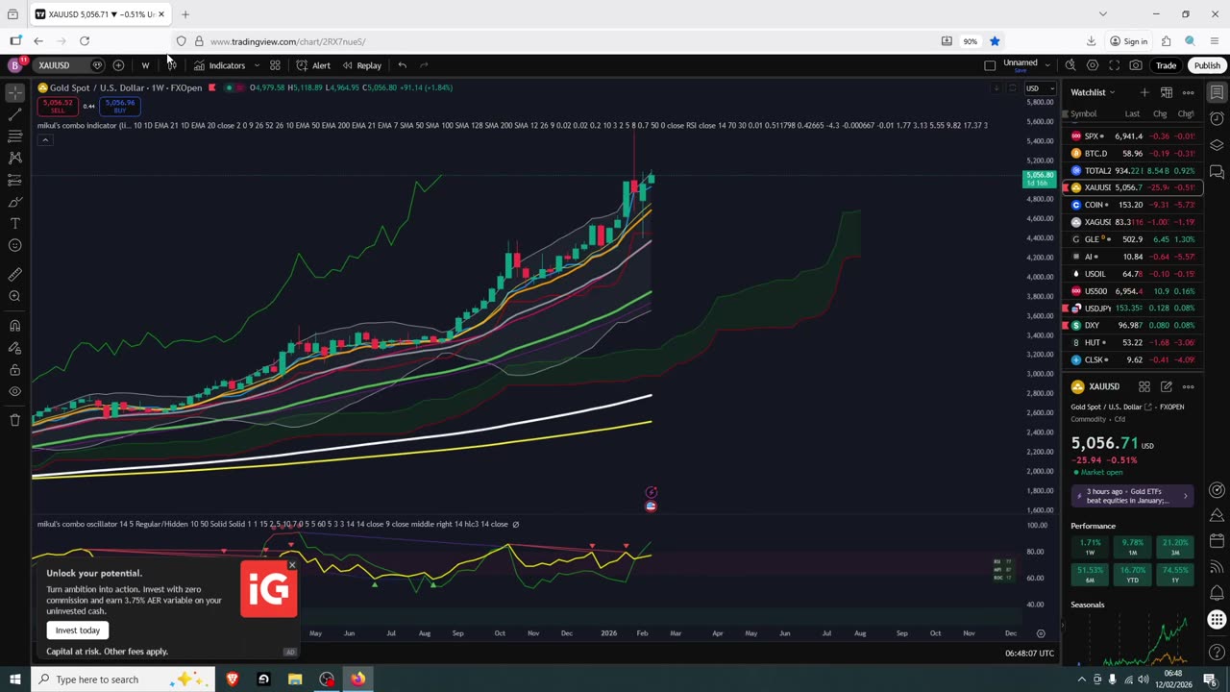Open the Indicators dialog

coord(220,65)
